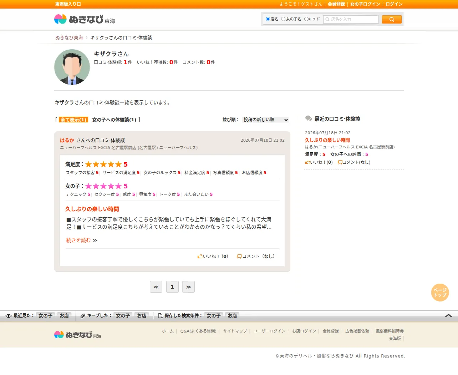458x375 pixels.
Task: Open the 会員登録 link in top bar
Action: pos(336,4)
